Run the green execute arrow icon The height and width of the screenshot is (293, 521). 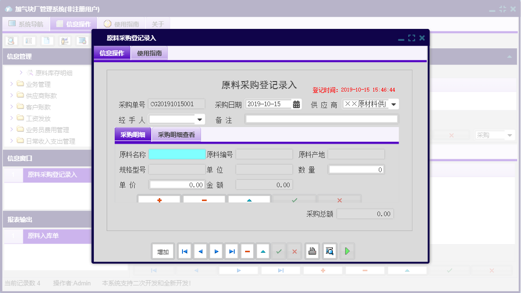coord(347,251)
